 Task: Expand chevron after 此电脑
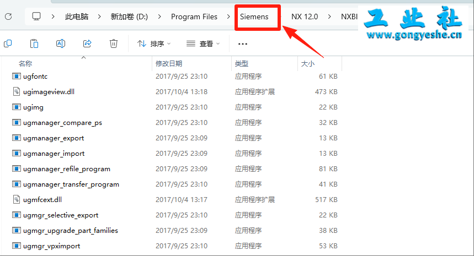99,17
